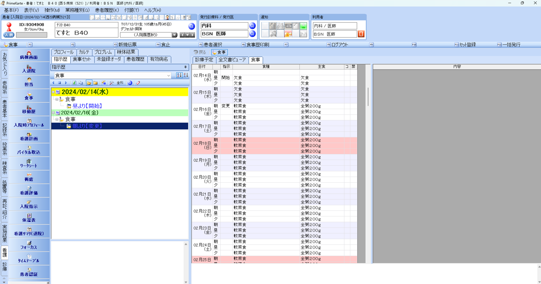
Task: Open the 業務種別(G) menu
Action: (x=77, y=10)
